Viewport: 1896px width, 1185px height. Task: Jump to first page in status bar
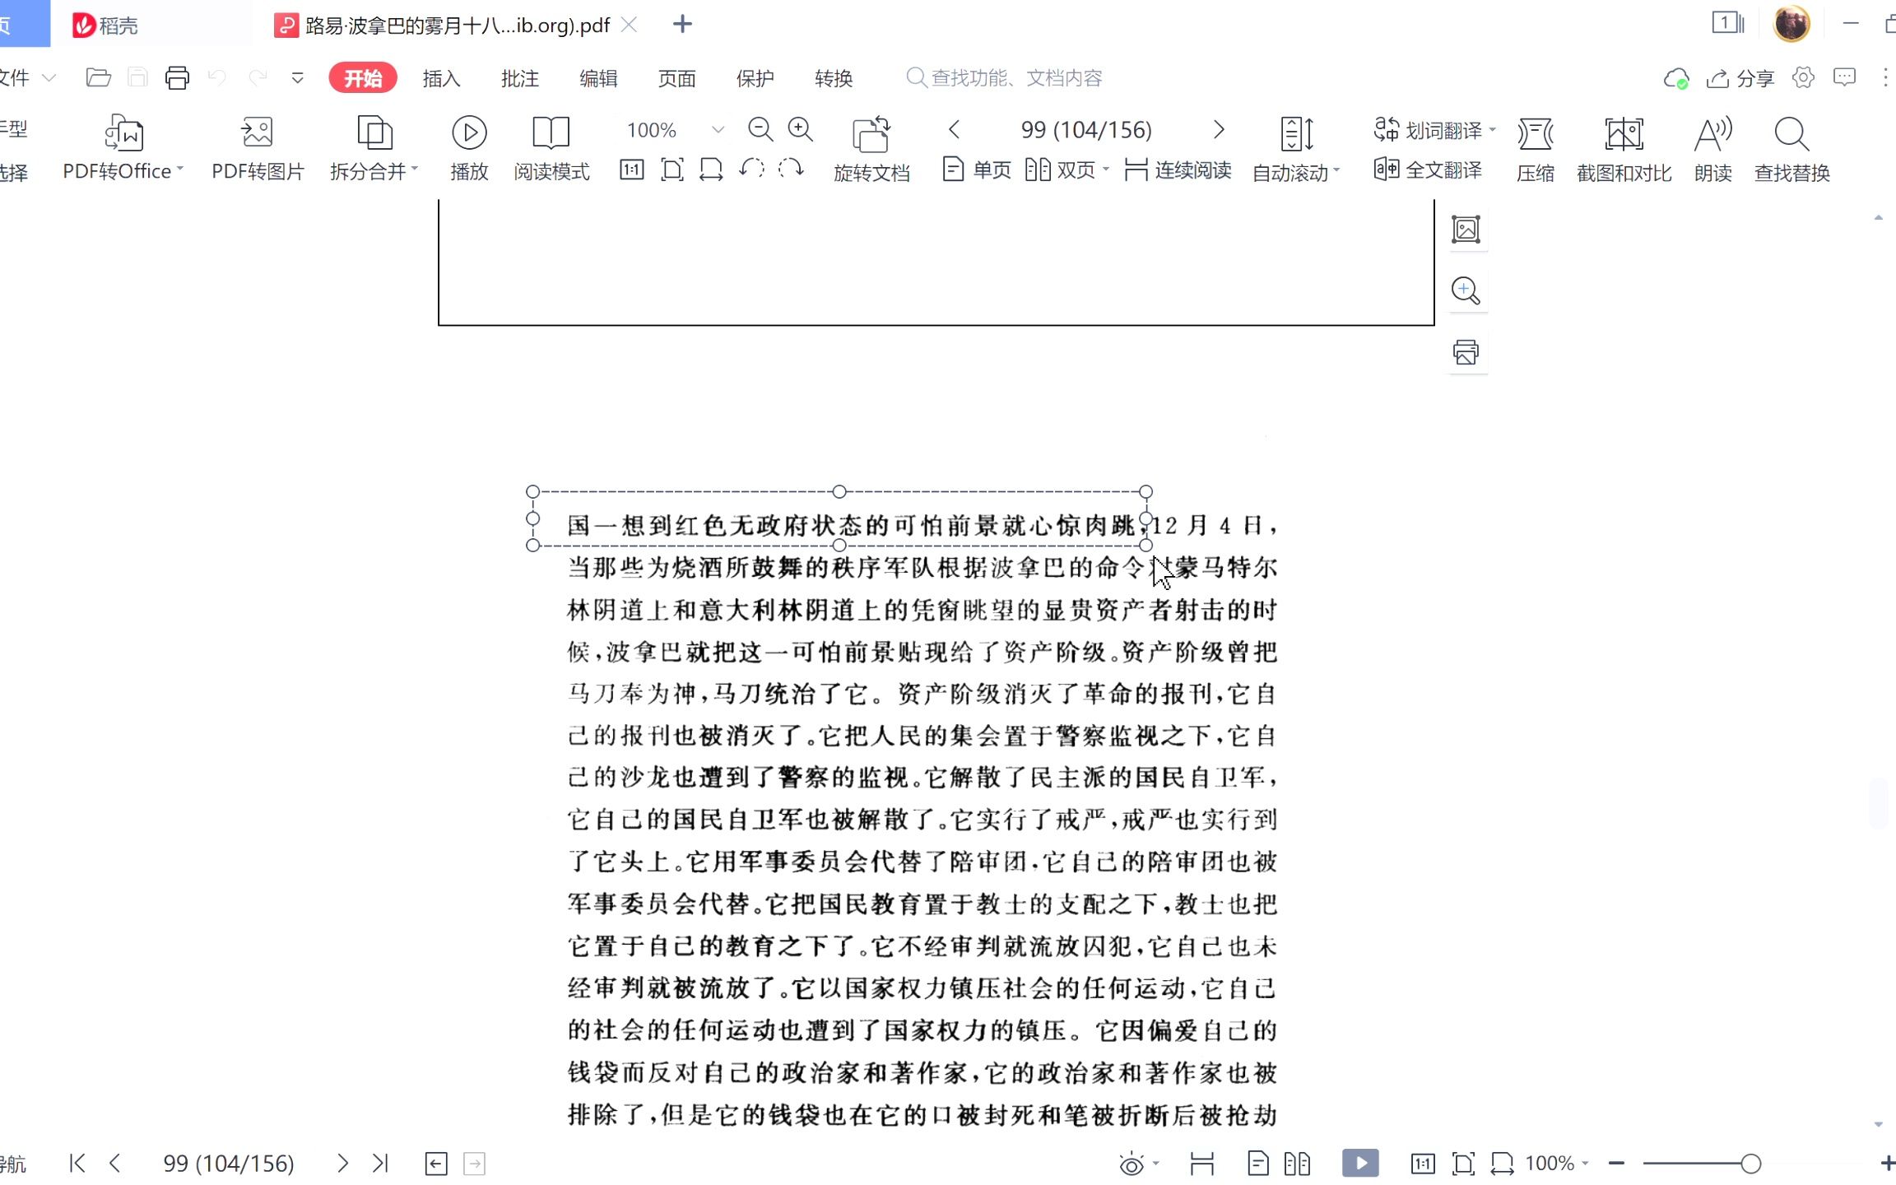click(77, 1164)
